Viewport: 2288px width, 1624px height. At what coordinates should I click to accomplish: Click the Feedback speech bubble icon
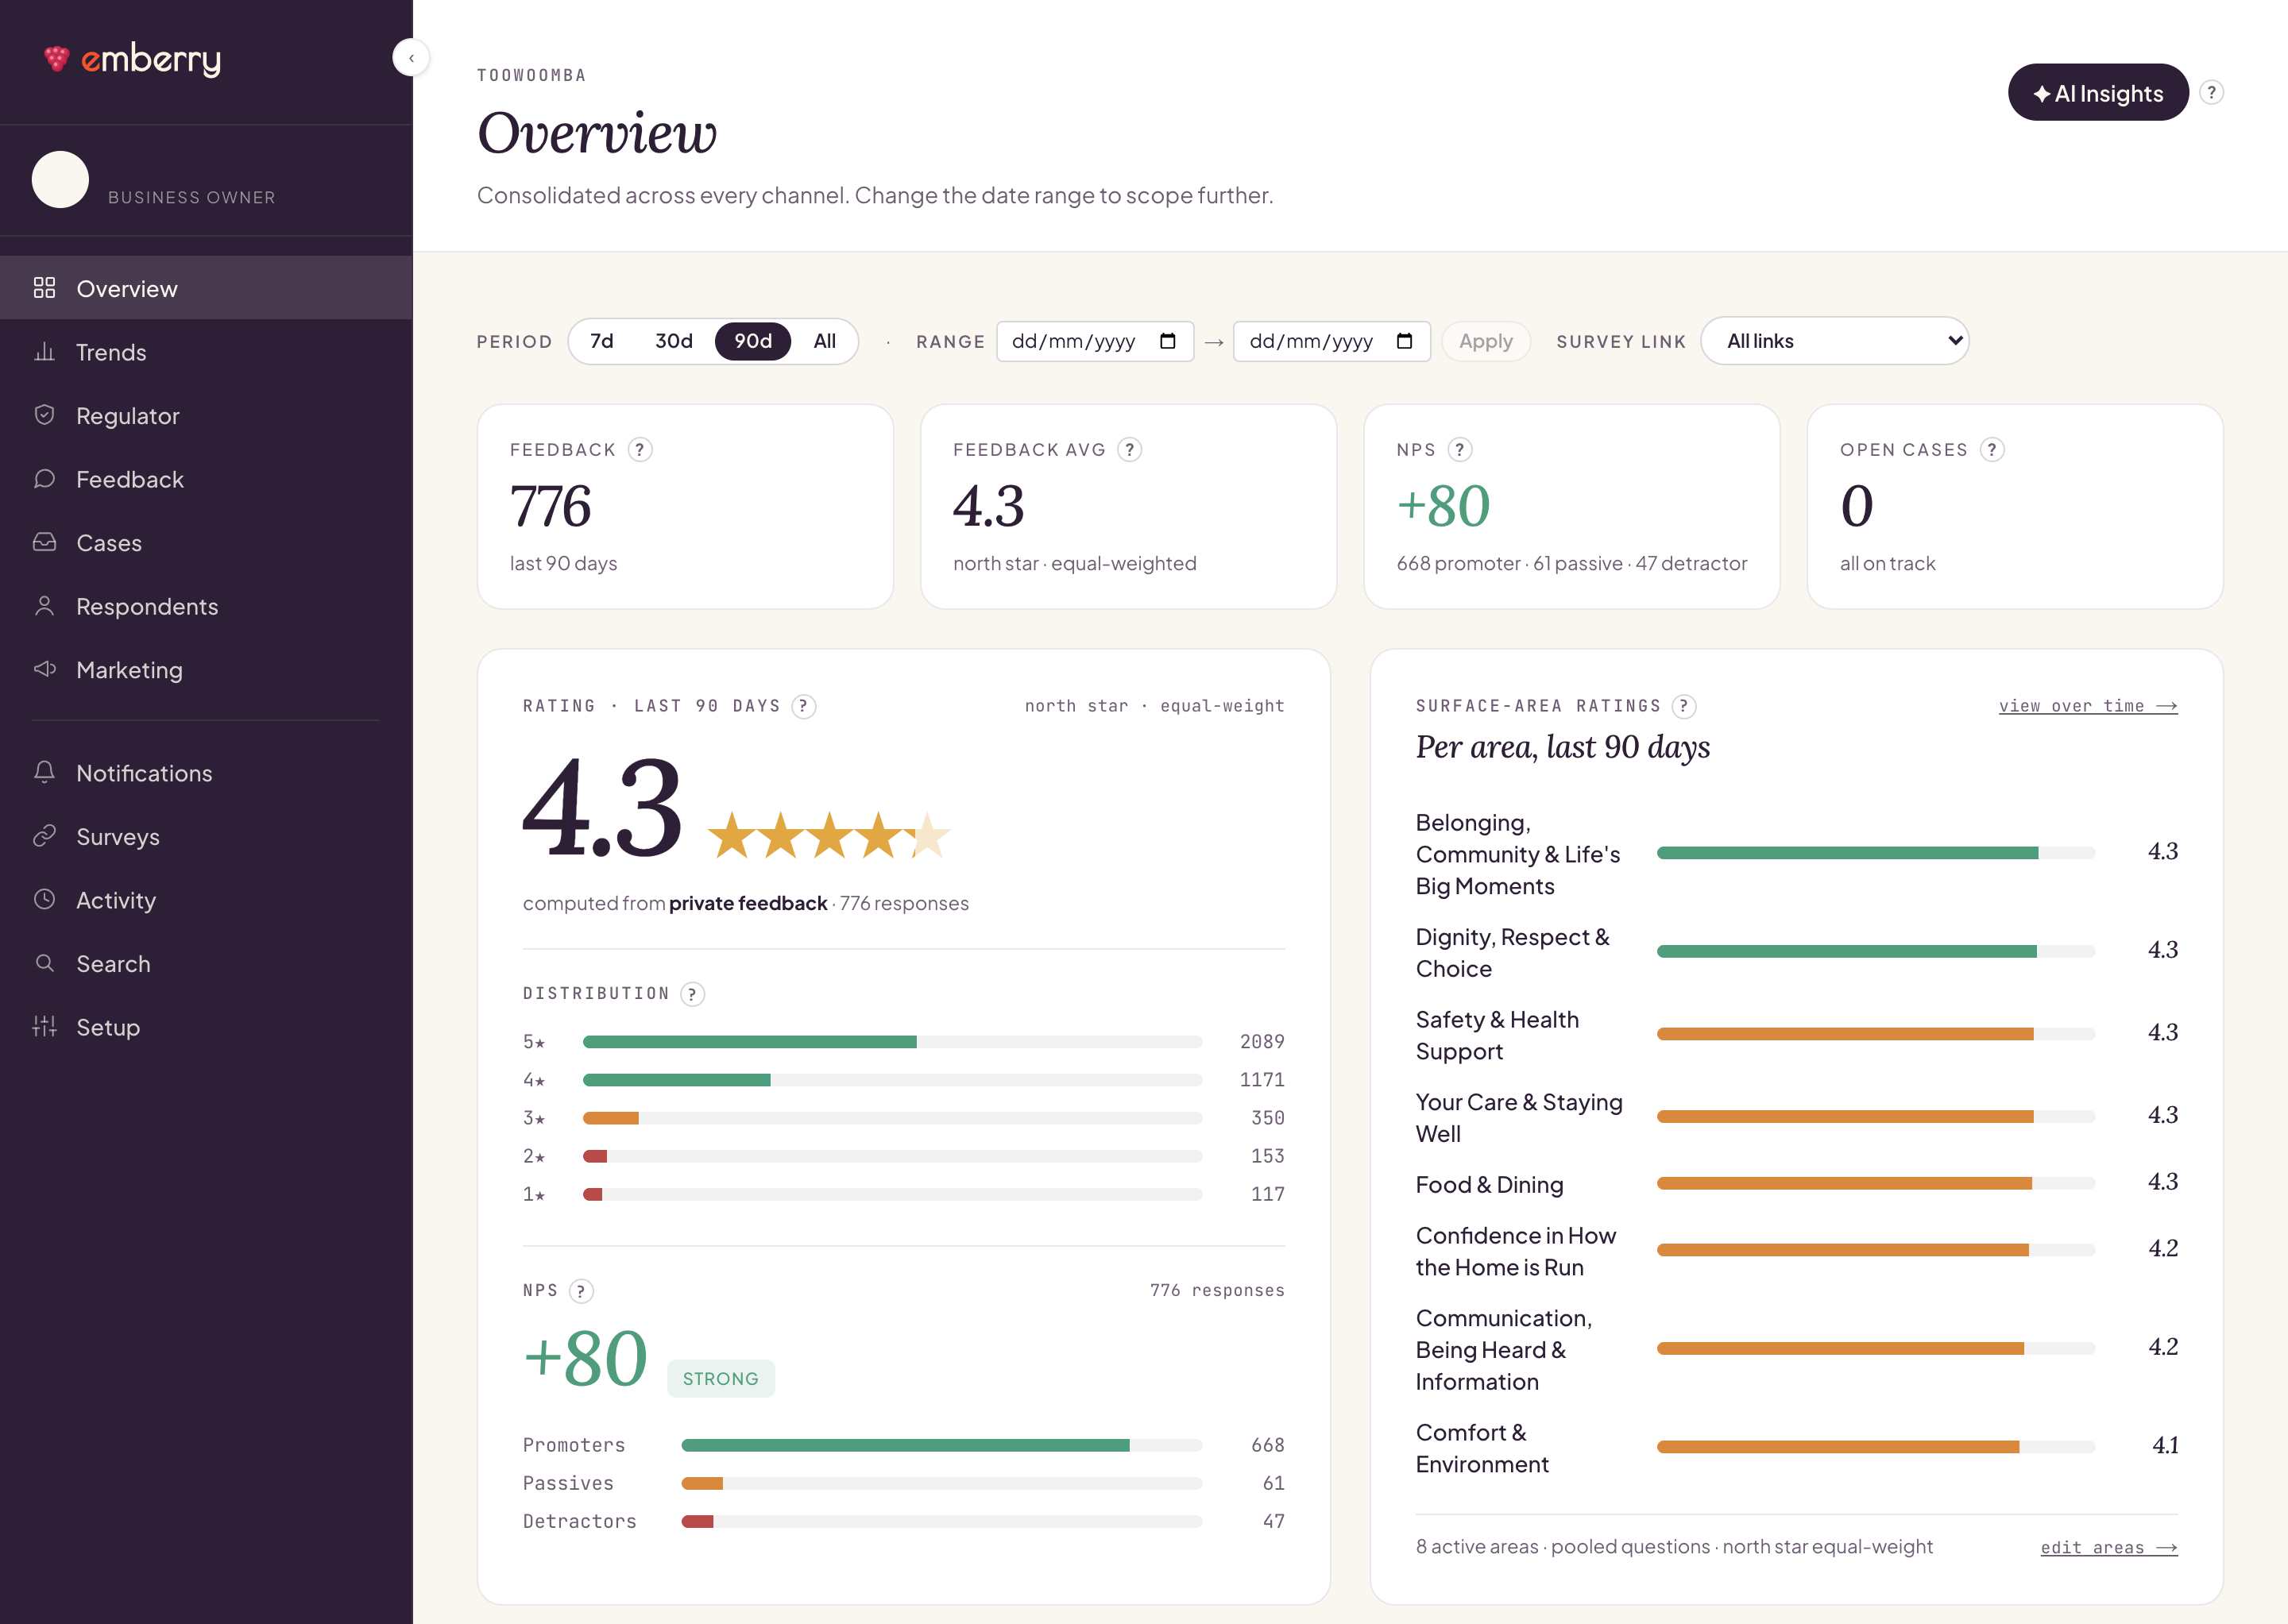coord(44,479)
